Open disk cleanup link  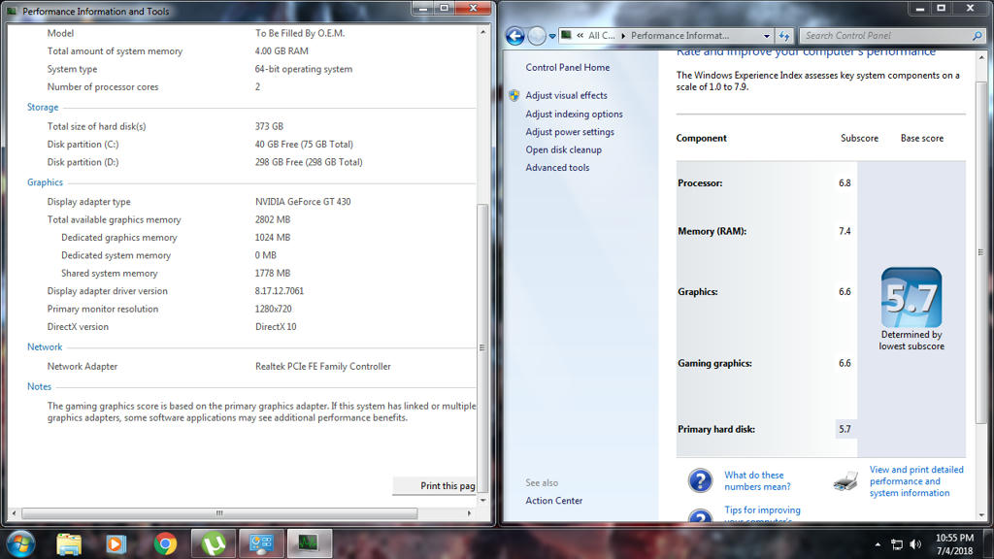point(564,149)
